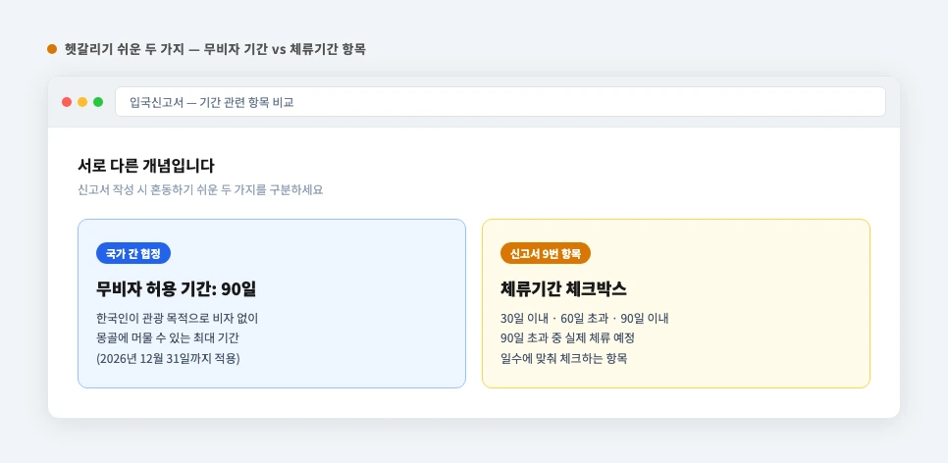
Task: Click the line 일수에 맞춰 체크하는 항목
Action: click(563, 358)
